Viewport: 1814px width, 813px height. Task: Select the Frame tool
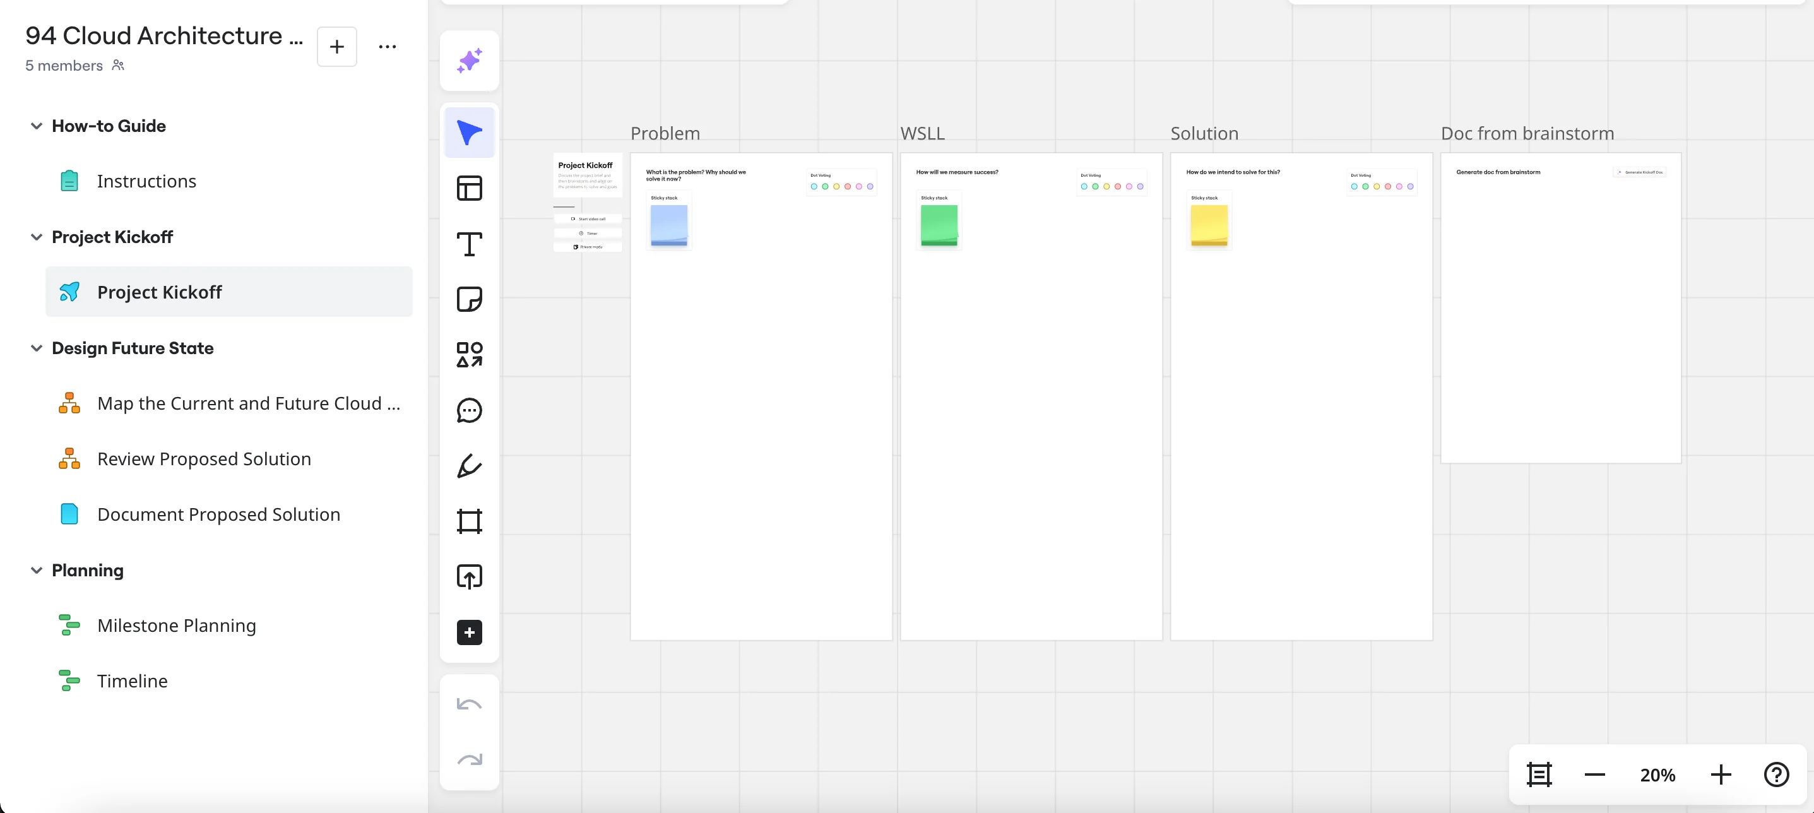(x=469, y=521)
